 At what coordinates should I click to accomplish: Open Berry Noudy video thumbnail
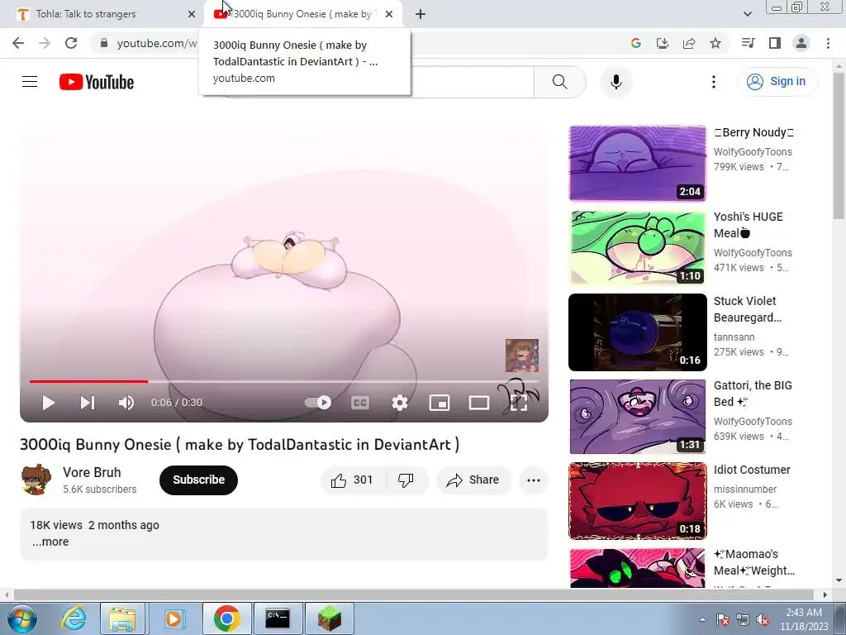[637, 163]
